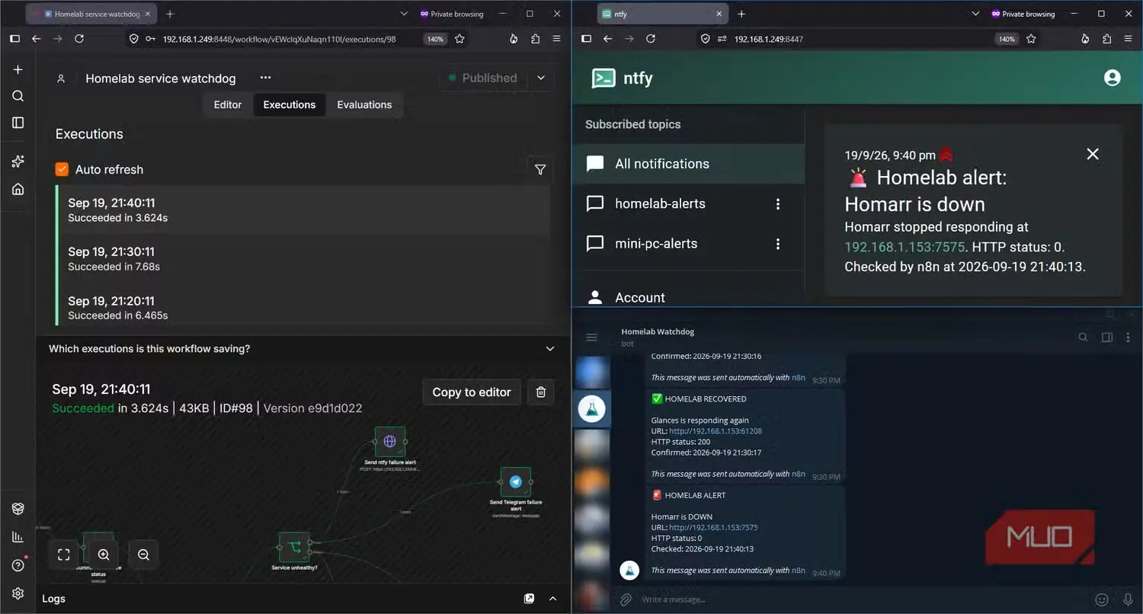Image resolution: width=1143 pixels, height=614 pixels.
Task: Open Firefox extensions in ntfy window
Action: pos(1106,39)
